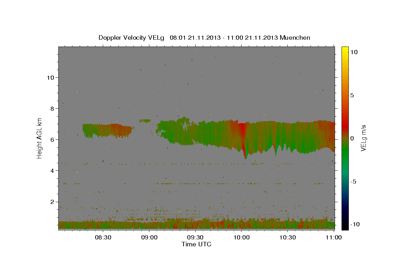Click the 09:30 time tick label
The width and height of the screenshot is (414, 276).
195,237
